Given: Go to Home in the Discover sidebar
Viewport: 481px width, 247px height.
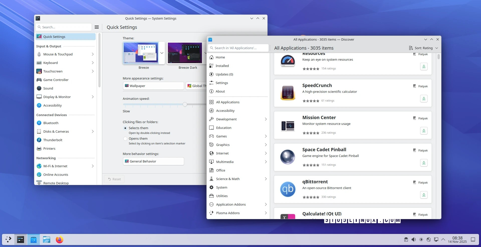Looking at the screenshot, I should click(x=220, y=57).
